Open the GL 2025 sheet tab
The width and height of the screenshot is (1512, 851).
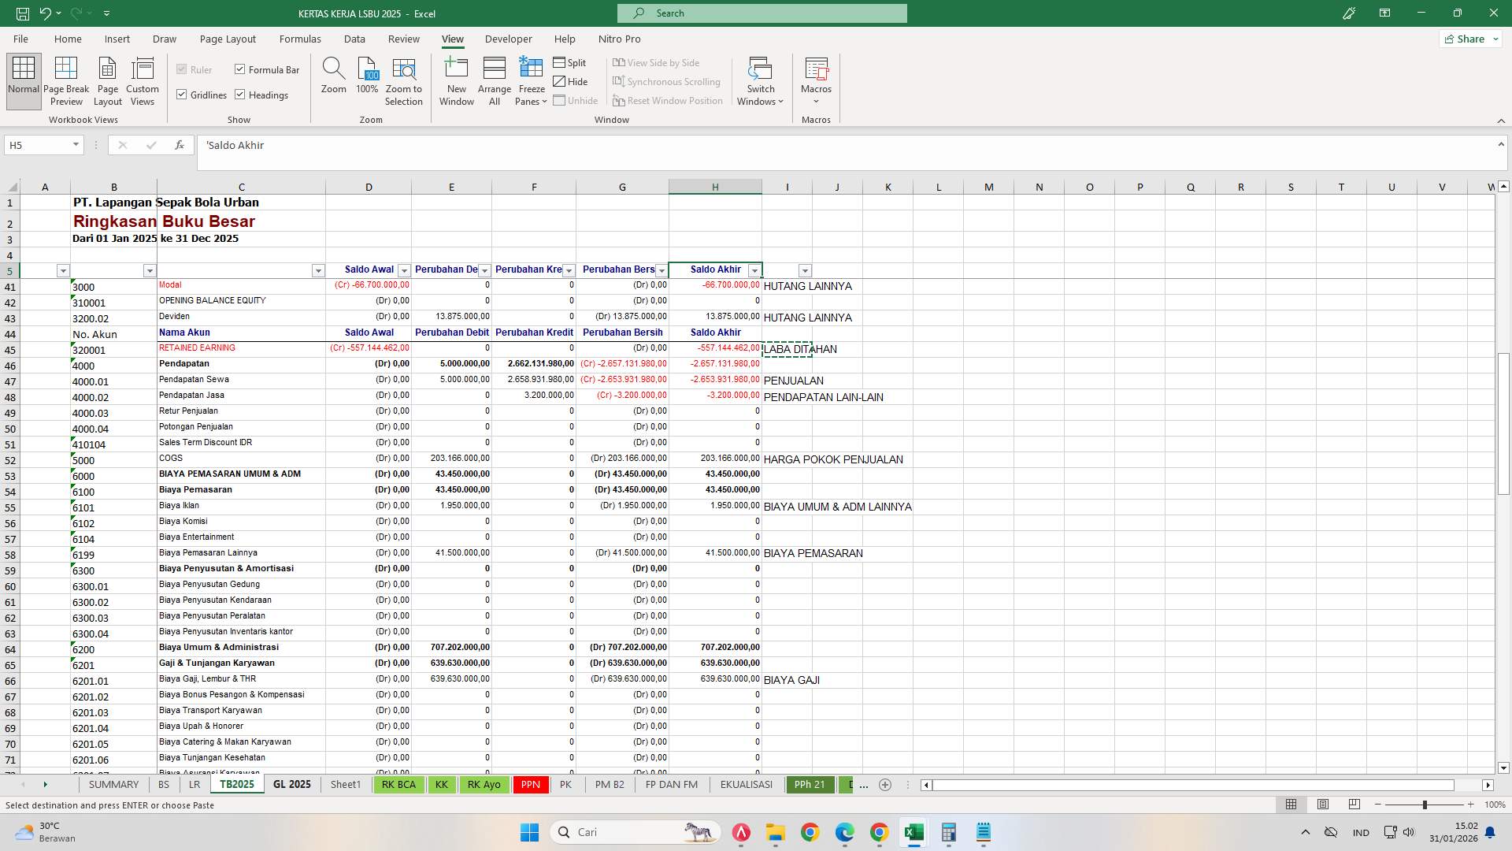(291, 784)
